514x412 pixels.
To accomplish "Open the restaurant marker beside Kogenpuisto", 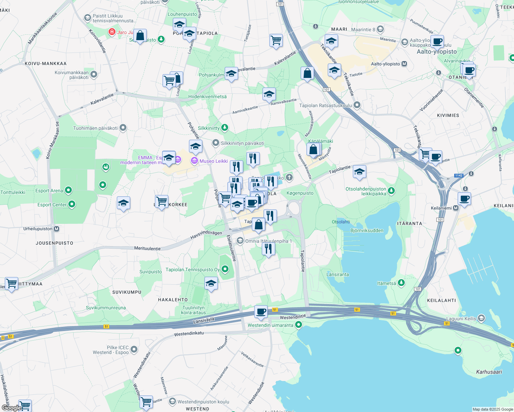I will pyautogui.click(x=271, y=182).
